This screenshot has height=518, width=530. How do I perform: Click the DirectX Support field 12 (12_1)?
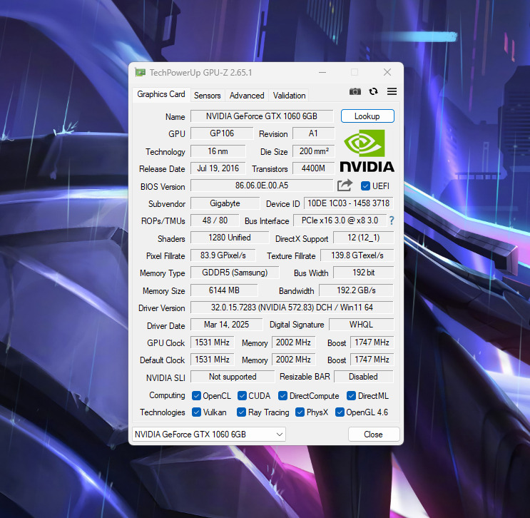pos(363,238)
